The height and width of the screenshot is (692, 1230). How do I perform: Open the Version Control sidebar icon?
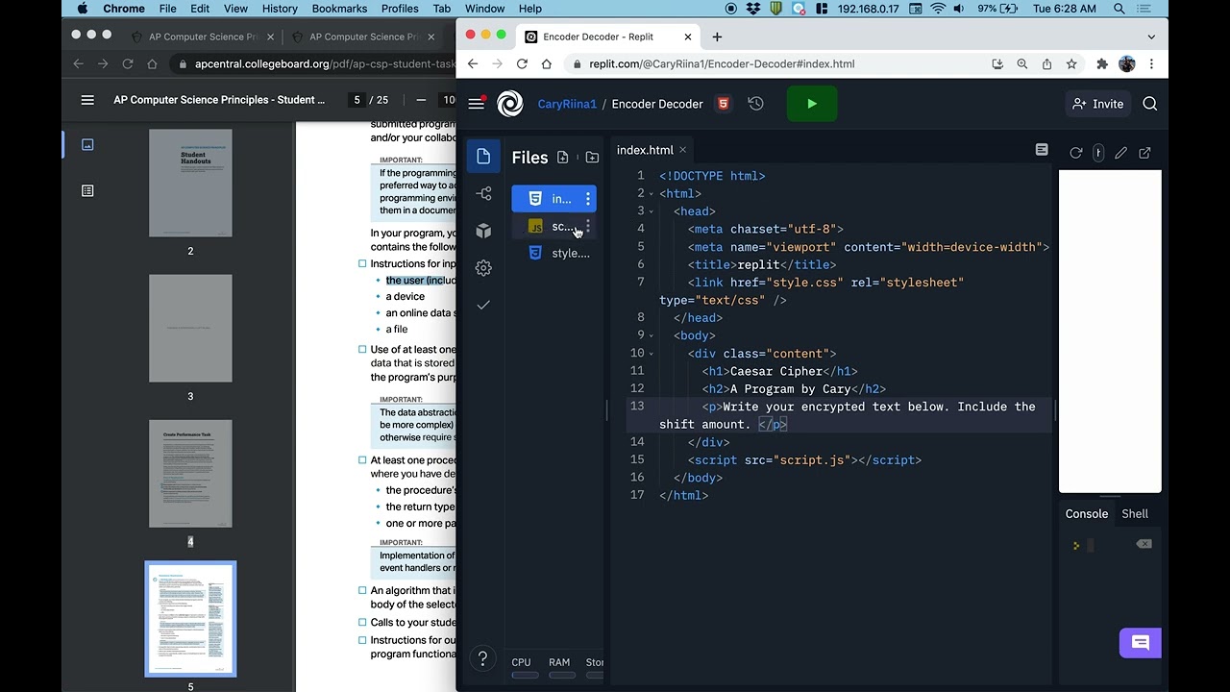click(483, 194)
